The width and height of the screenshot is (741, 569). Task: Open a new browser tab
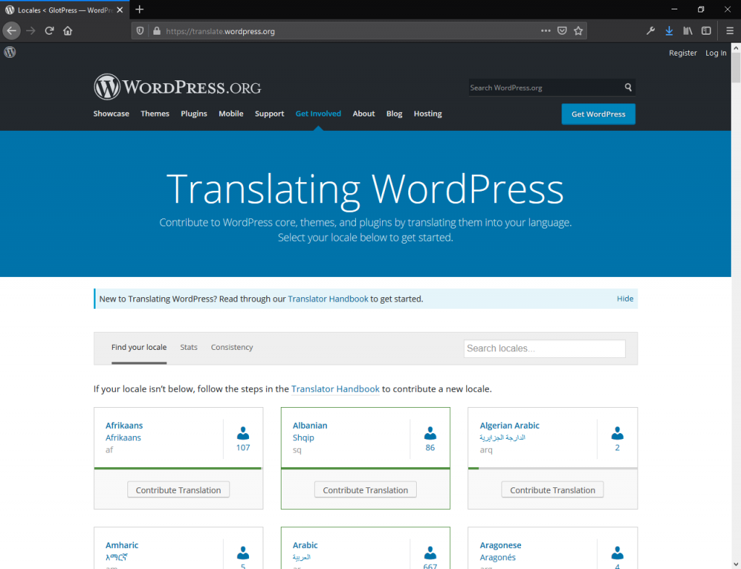pos(140,9)
